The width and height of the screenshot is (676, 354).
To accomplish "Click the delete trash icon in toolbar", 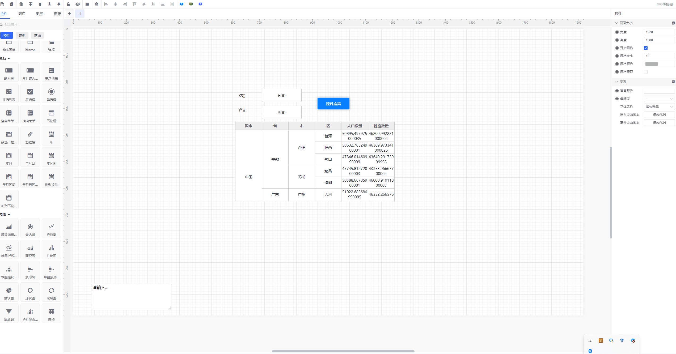I will (21, 4).
